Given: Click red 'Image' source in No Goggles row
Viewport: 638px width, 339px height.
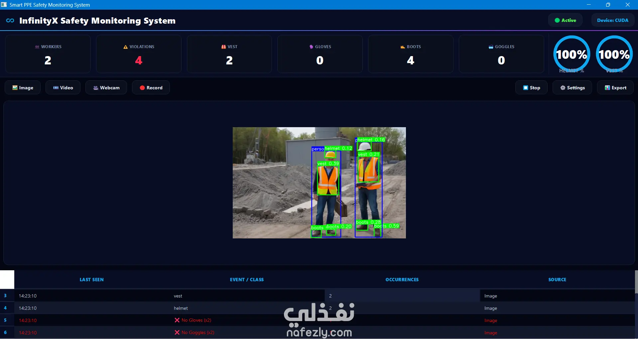Looking at the screenshot, I should pos(491,333).
